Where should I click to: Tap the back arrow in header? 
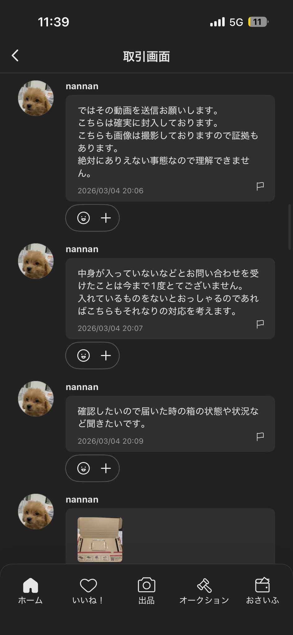[x=15, y=56]
